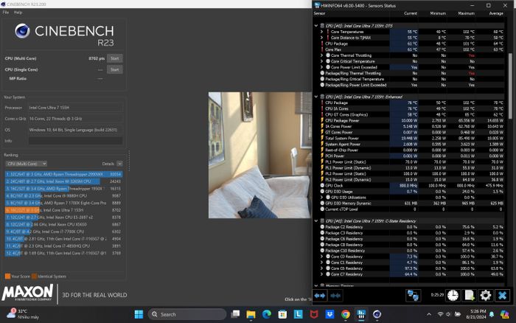The width and height of the screenshot is (516, 323).
Task: Expand the Core Temperatures row
Action: pos(322,32)
